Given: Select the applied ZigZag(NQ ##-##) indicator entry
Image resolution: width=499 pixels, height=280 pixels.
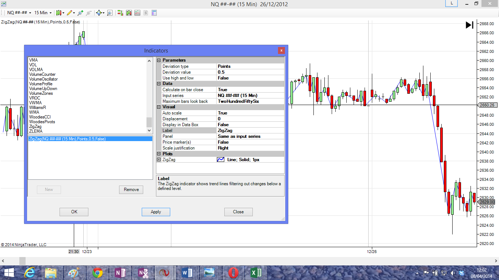Looking at the screenshot, I should 90,139.
